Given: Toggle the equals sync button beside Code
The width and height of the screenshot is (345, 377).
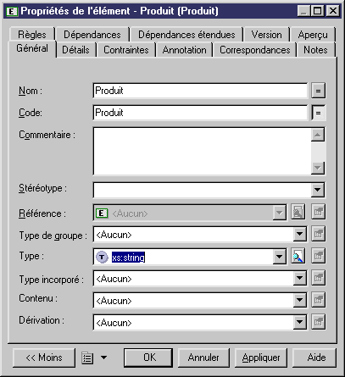Looking at the screenshot, I should [318, 113].
